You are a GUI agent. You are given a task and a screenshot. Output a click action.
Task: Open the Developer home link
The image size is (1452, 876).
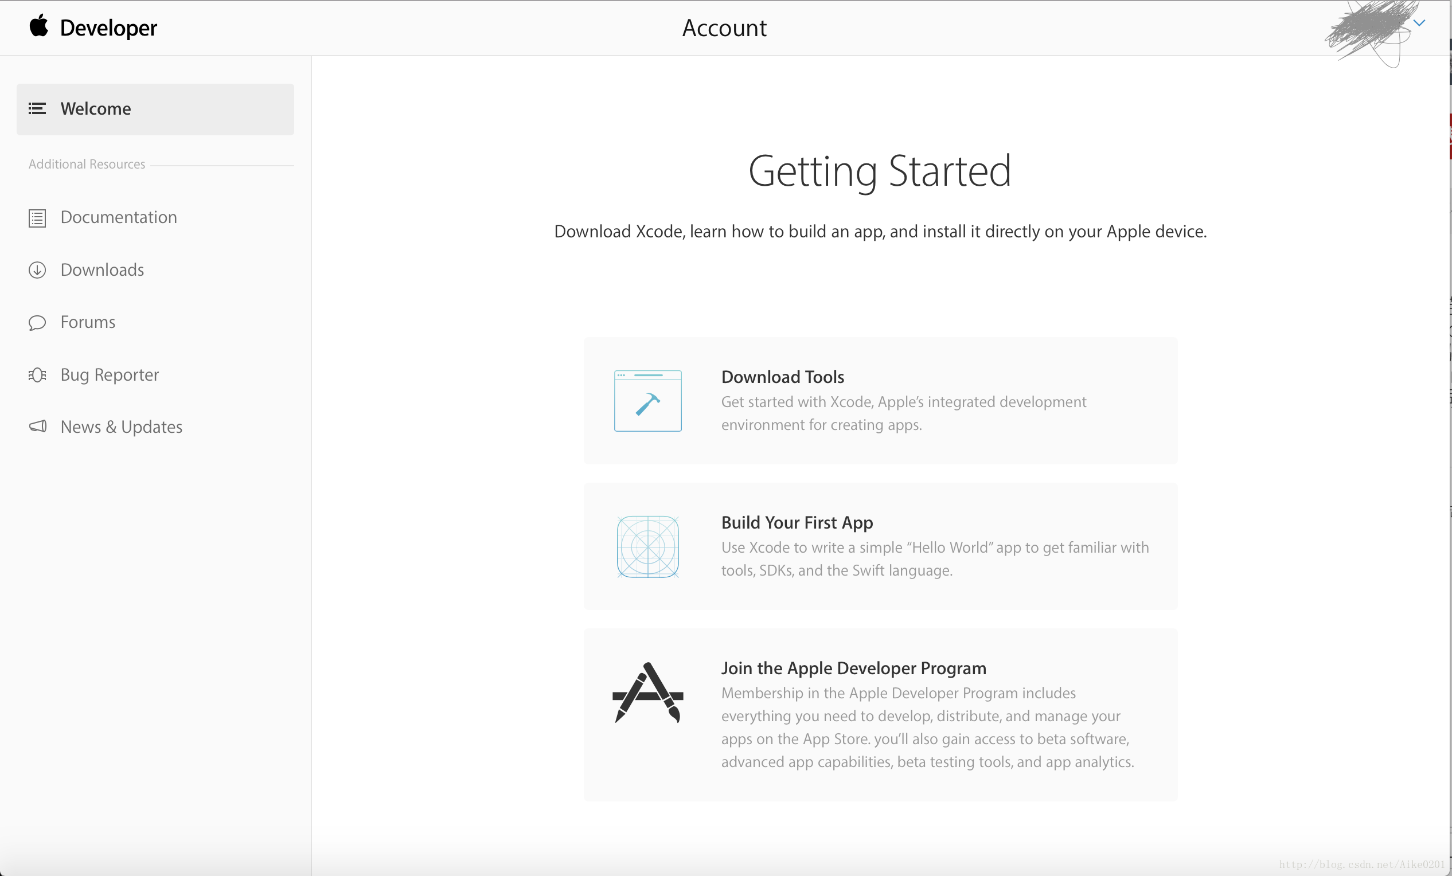click(x=108, y=28)
